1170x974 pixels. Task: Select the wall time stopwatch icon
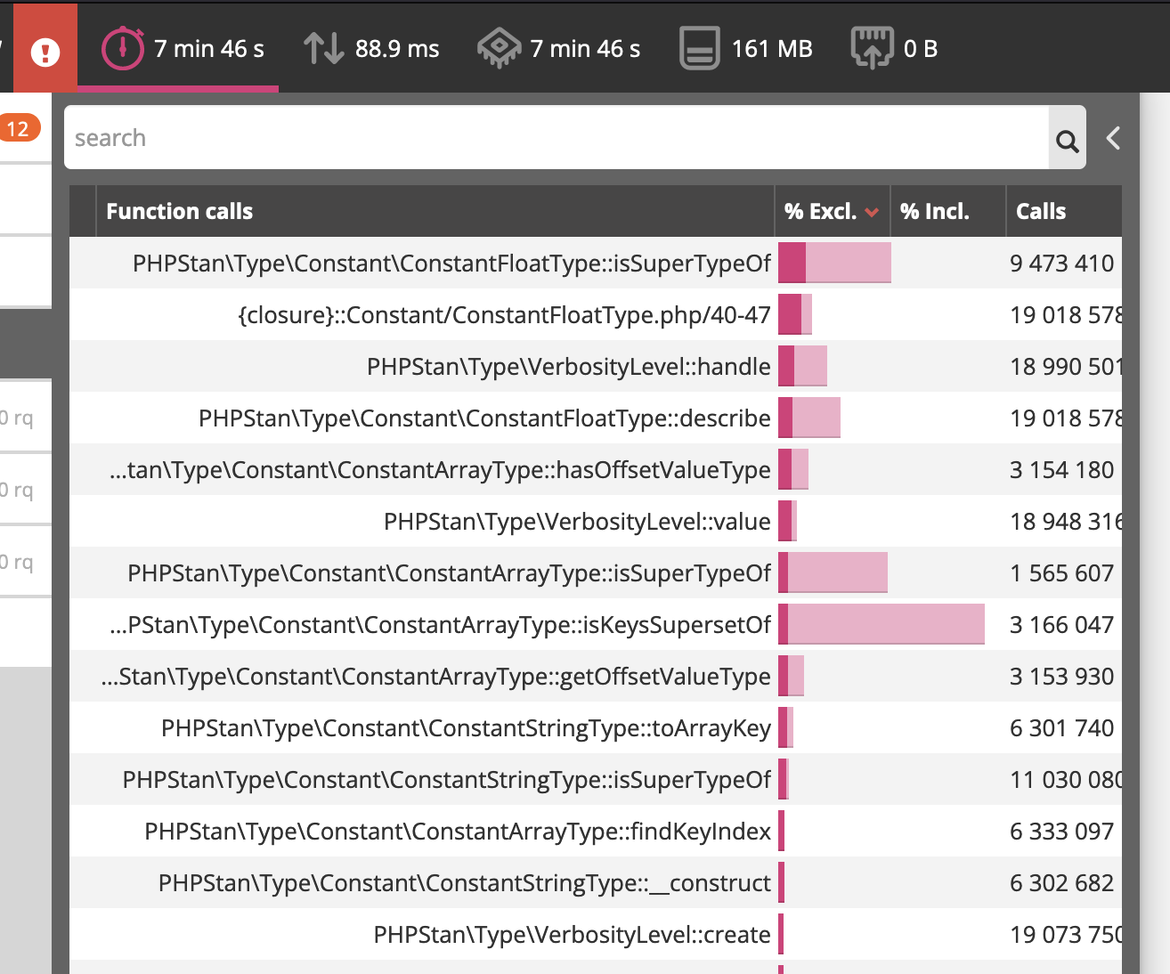point(122,48)
